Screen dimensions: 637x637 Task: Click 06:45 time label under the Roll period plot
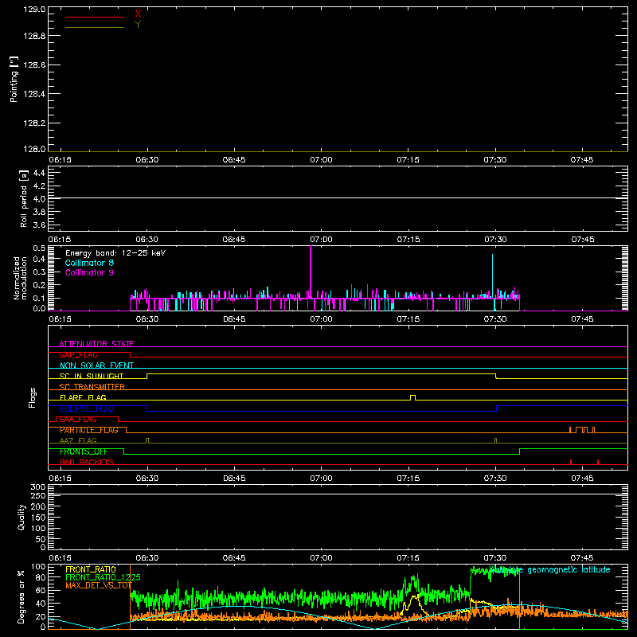[x=234, y=240]
